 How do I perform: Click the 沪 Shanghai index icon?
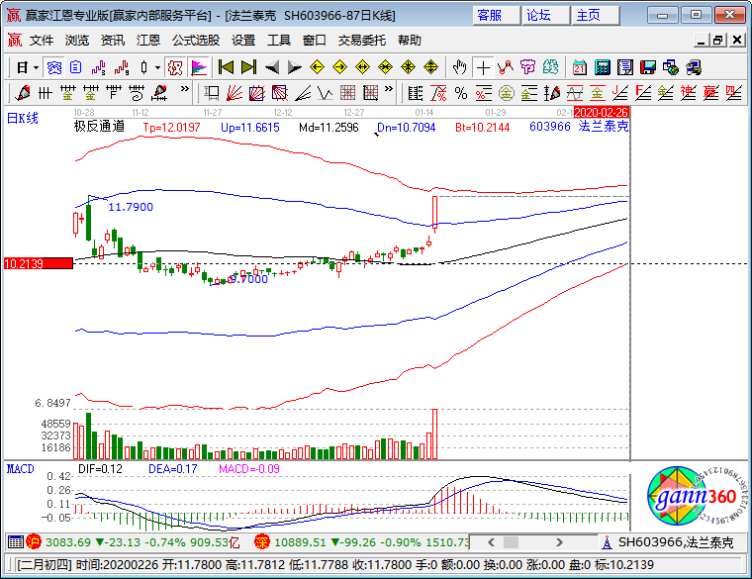pyautogui.click(x=34, y=542)
